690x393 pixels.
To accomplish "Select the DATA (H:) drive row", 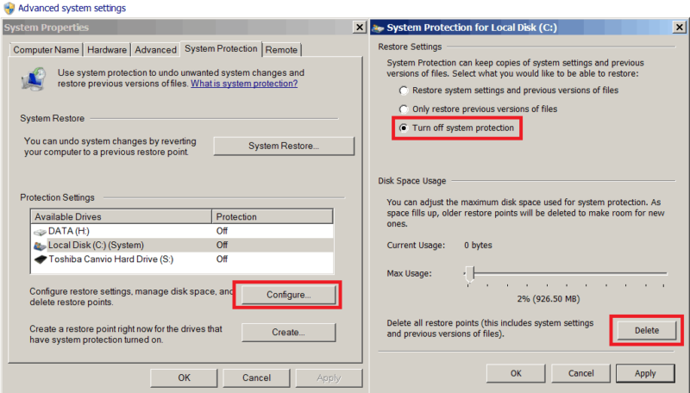I will [182, 231].
